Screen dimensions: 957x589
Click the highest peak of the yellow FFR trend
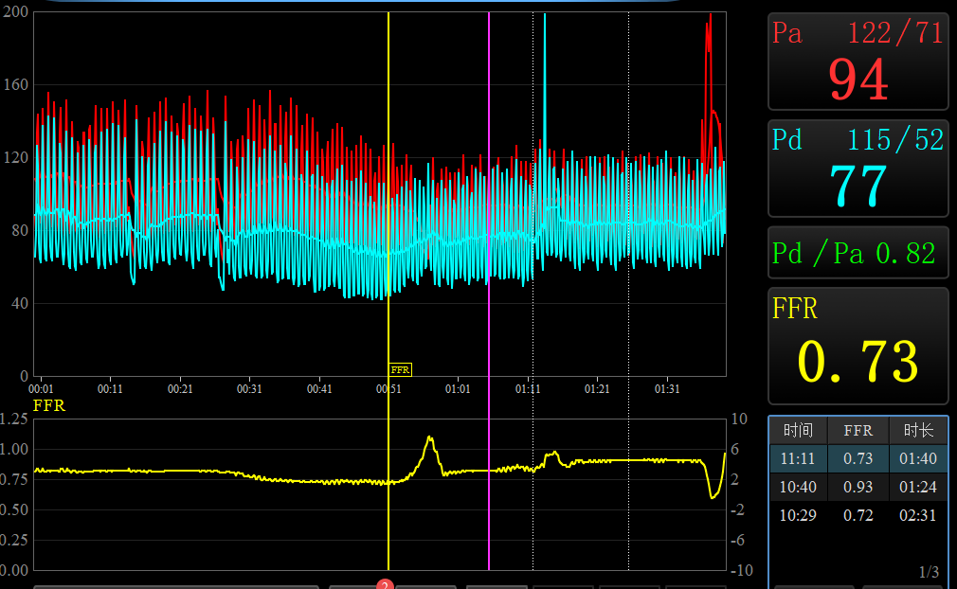[430, 438]
